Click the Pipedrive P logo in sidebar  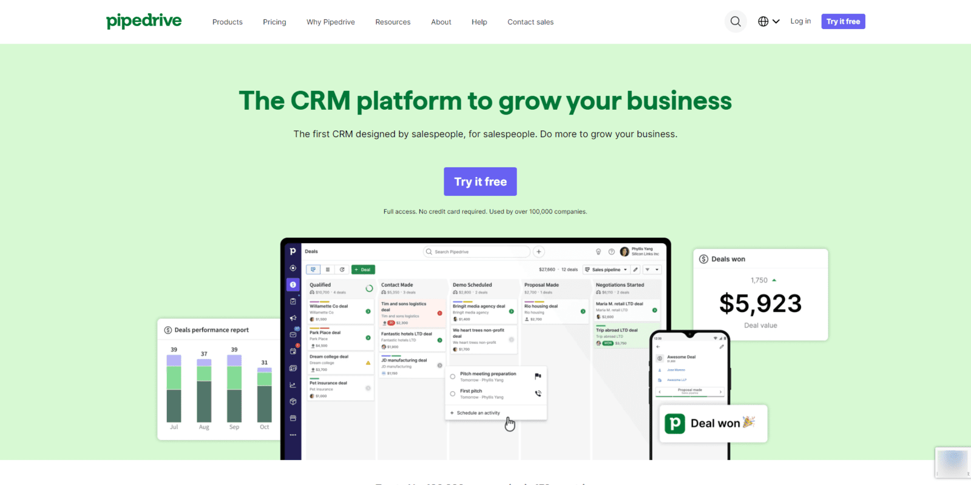(x=293, y=251)
